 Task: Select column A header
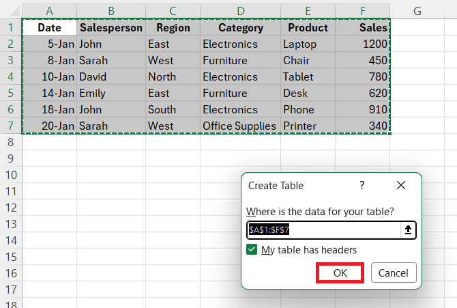click(x=49, y=11)
